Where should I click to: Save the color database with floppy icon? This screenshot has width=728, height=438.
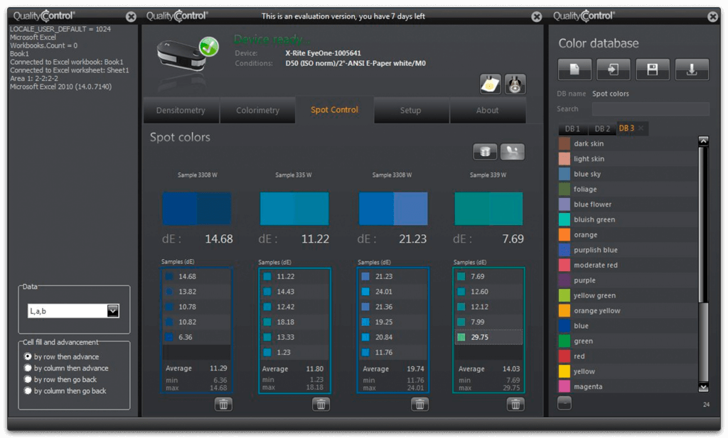click(653, 70)
